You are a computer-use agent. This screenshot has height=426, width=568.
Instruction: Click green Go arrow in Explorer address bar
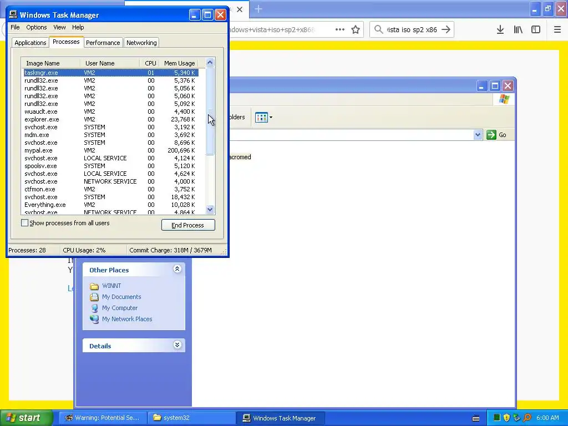[x=491, y=135]
